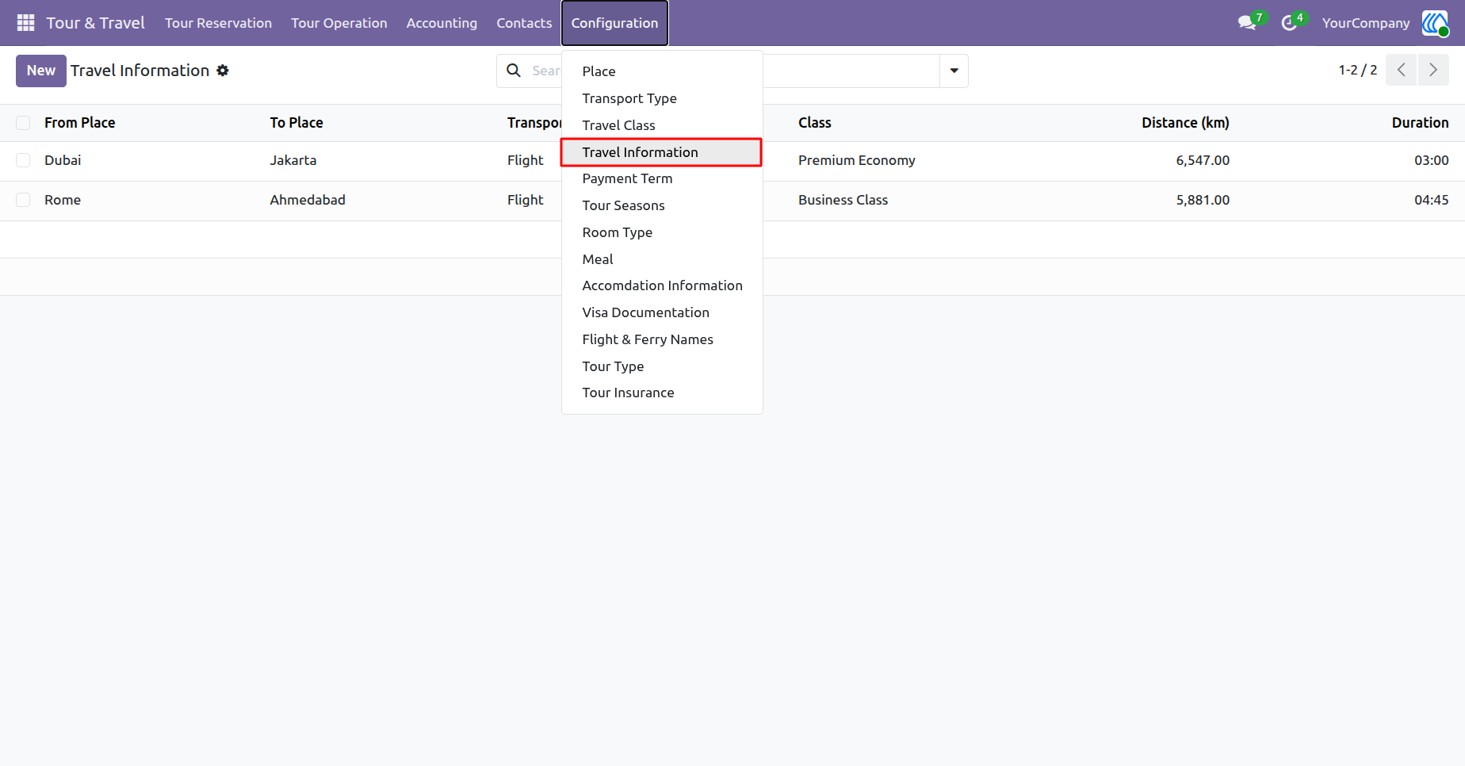The image size is (1465, 766).
Task: Click the 1-2 / 2 pager counter
Action: point(1358,70)
